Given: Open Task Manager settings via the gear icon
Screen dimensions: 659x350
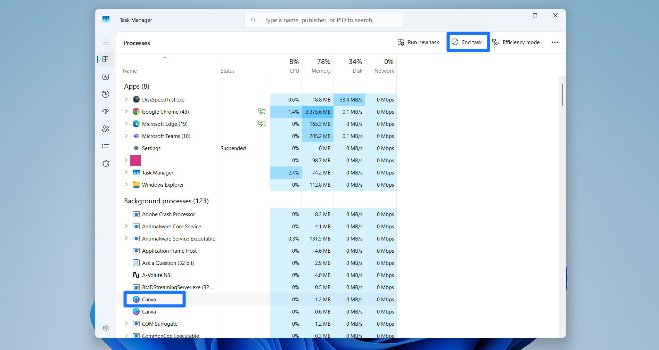Looking at the screenshot, I should pyautogui.click(x=106, y=328).
